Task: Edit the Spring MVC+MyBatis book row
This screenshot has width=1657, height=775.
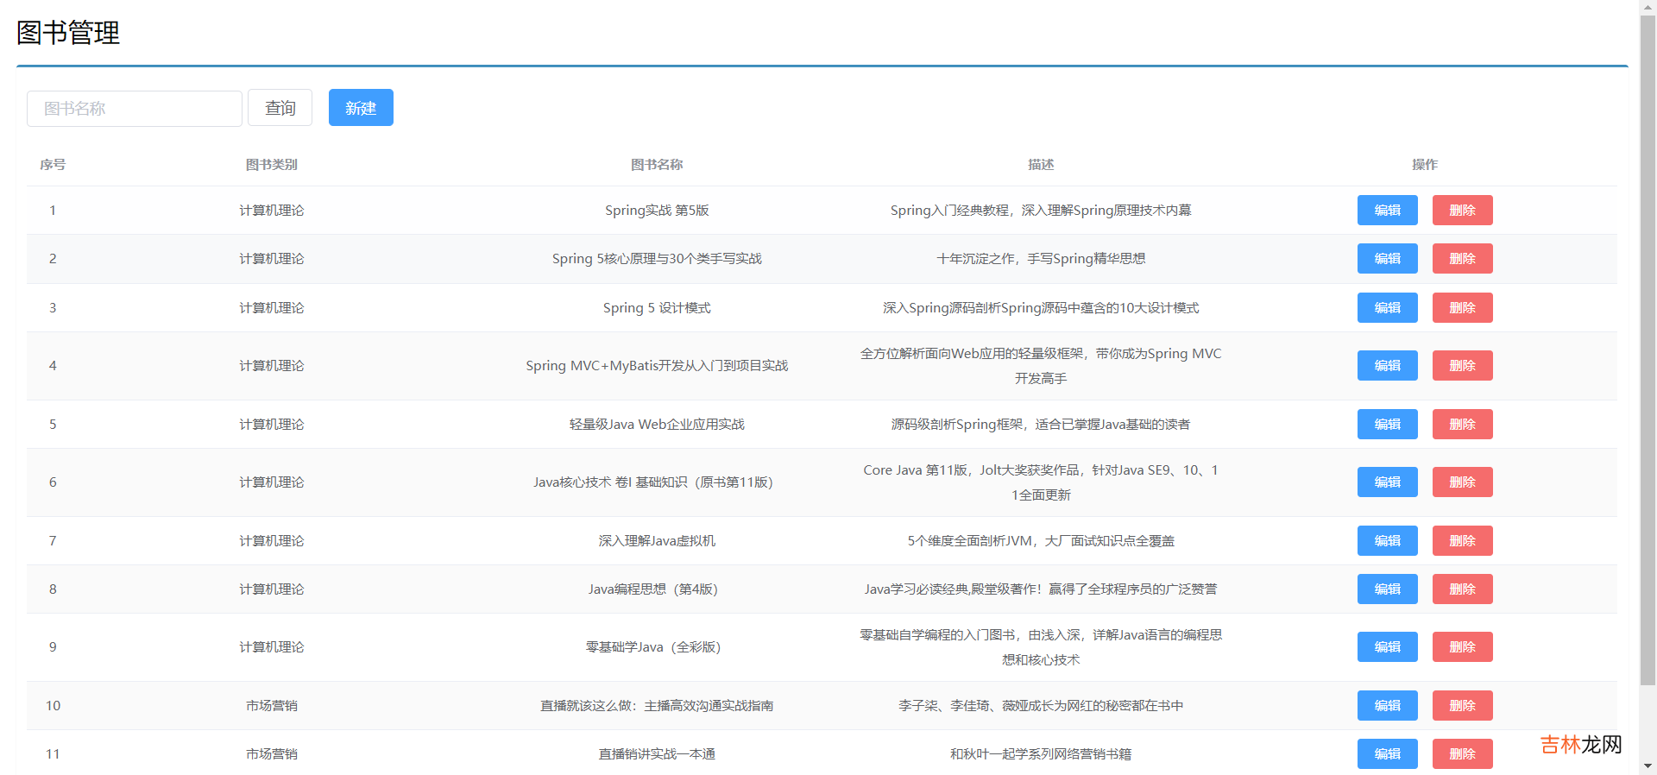Action: pyautogui.click(x=1388, y=366)
